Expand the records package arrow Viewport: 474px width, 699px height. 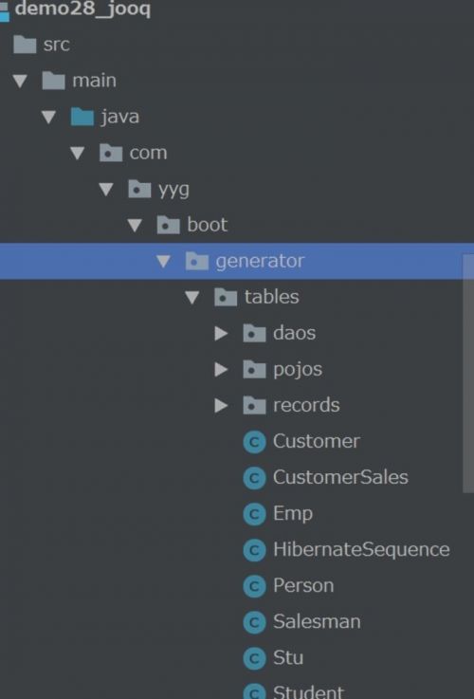(x=221, y=406)
